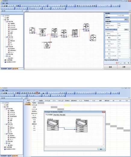The height and width of the screenshot is (157, 131).
Task: Select the wave filter block on the canvas
Action: click(x=75, y=33)
